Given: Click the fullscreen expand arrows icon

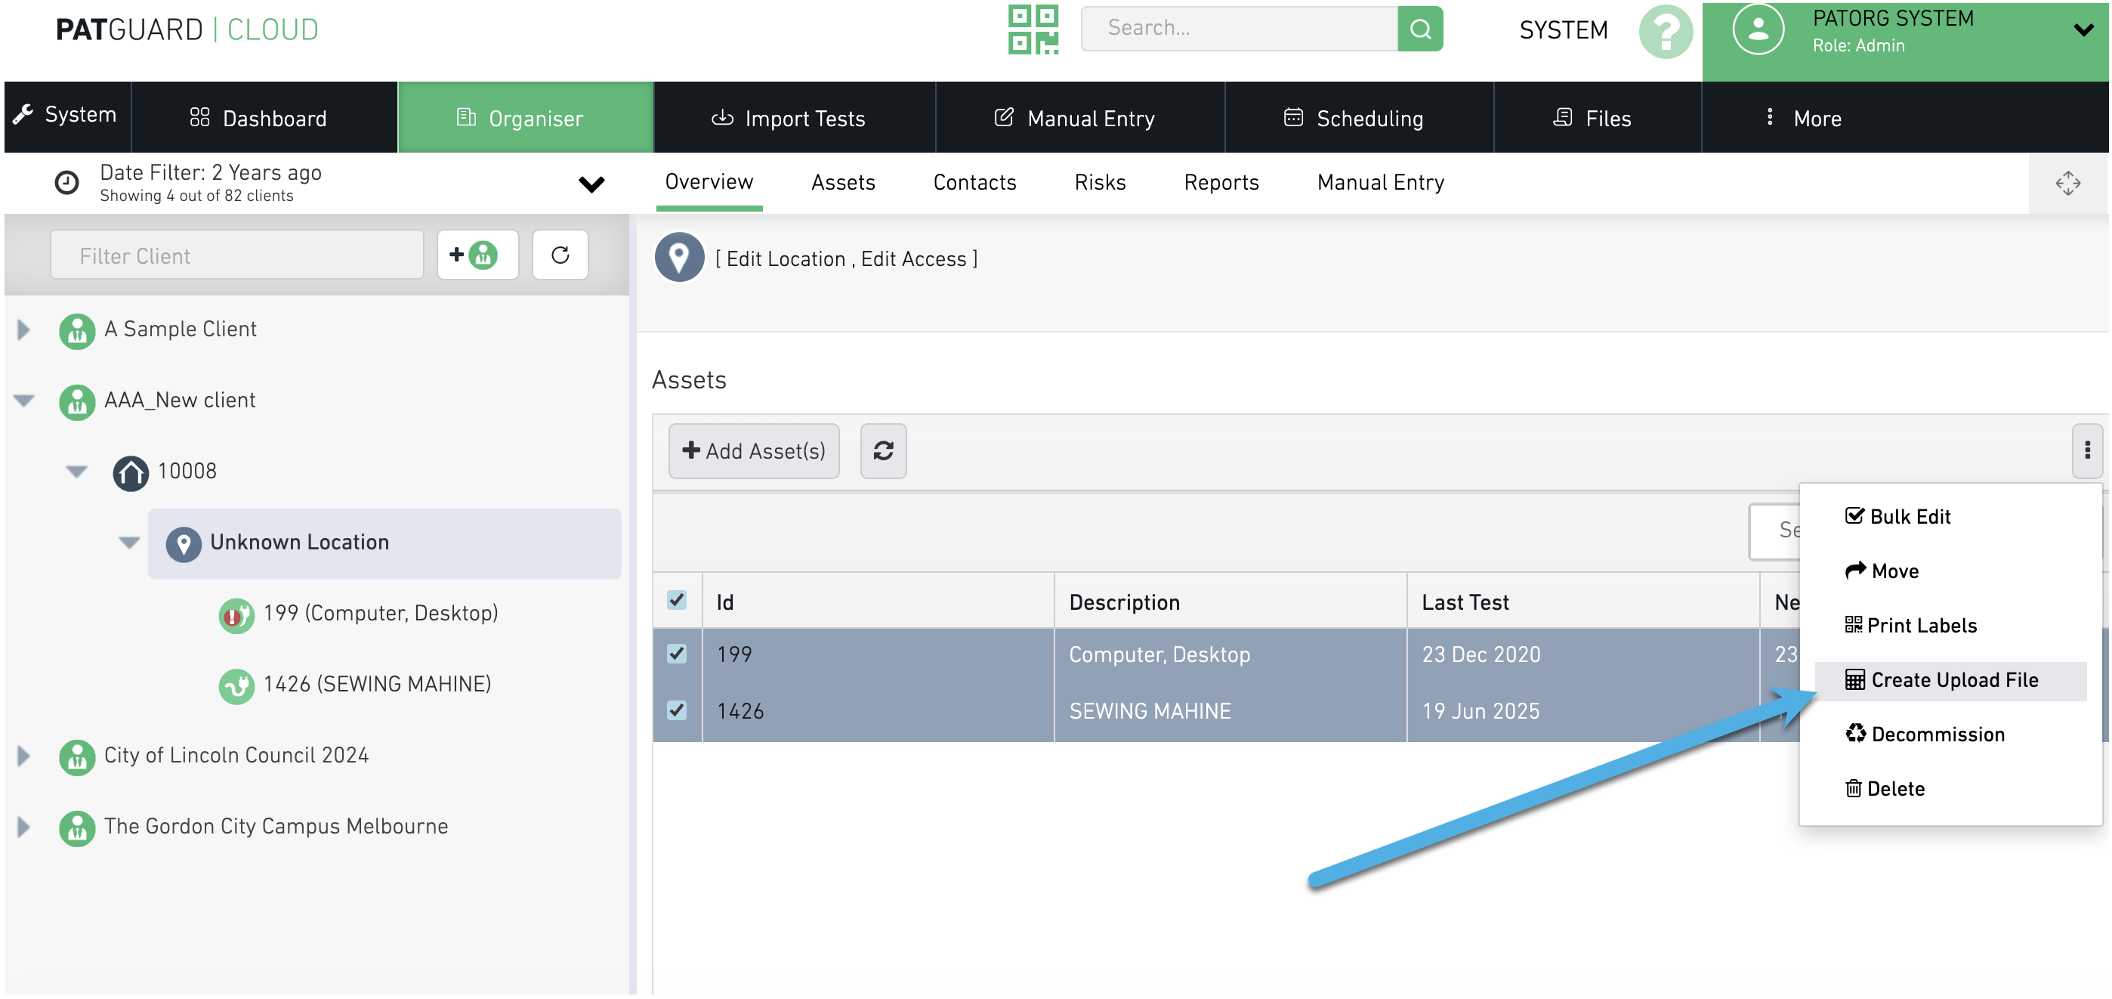Looking at the screenshot, I should pyautogui.click(x=2067, y=183).
